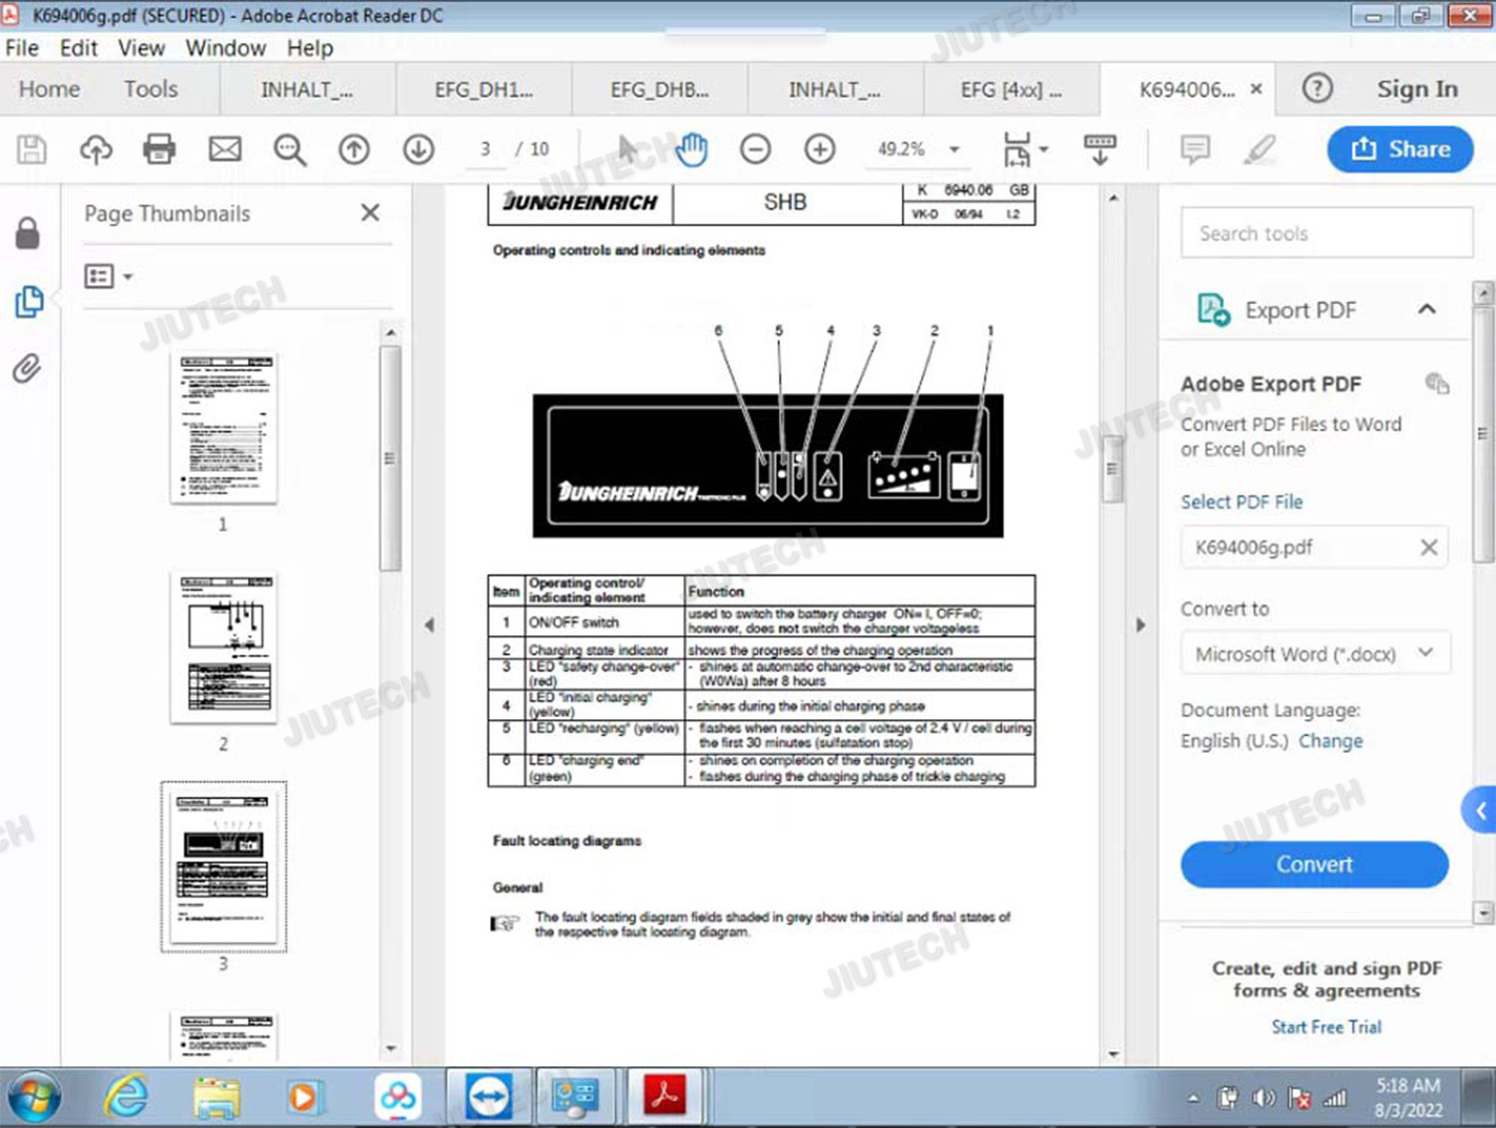Send file by email envelope icon

[x=224, y=150]
